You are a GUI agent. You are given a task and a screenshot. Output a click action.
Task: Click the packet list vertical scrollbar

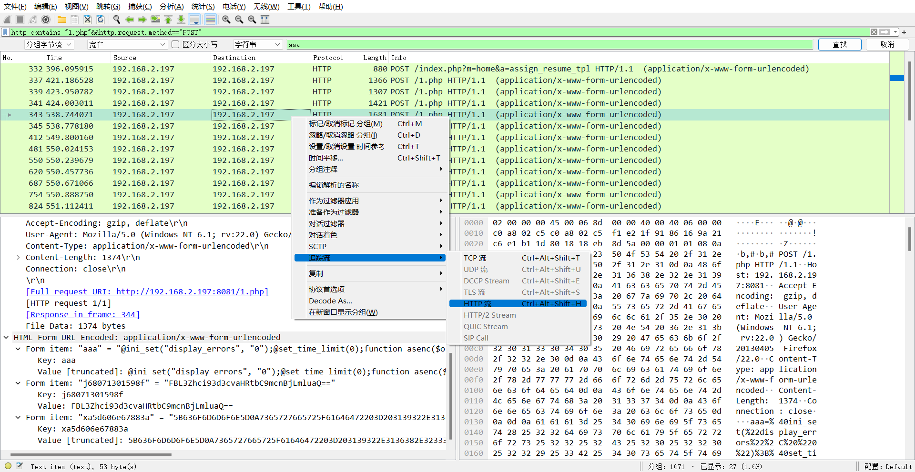(x=910, y=90)
